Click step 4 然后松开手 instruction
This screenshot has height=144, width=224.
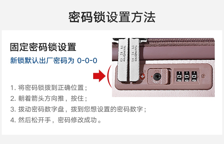point(56,120)
